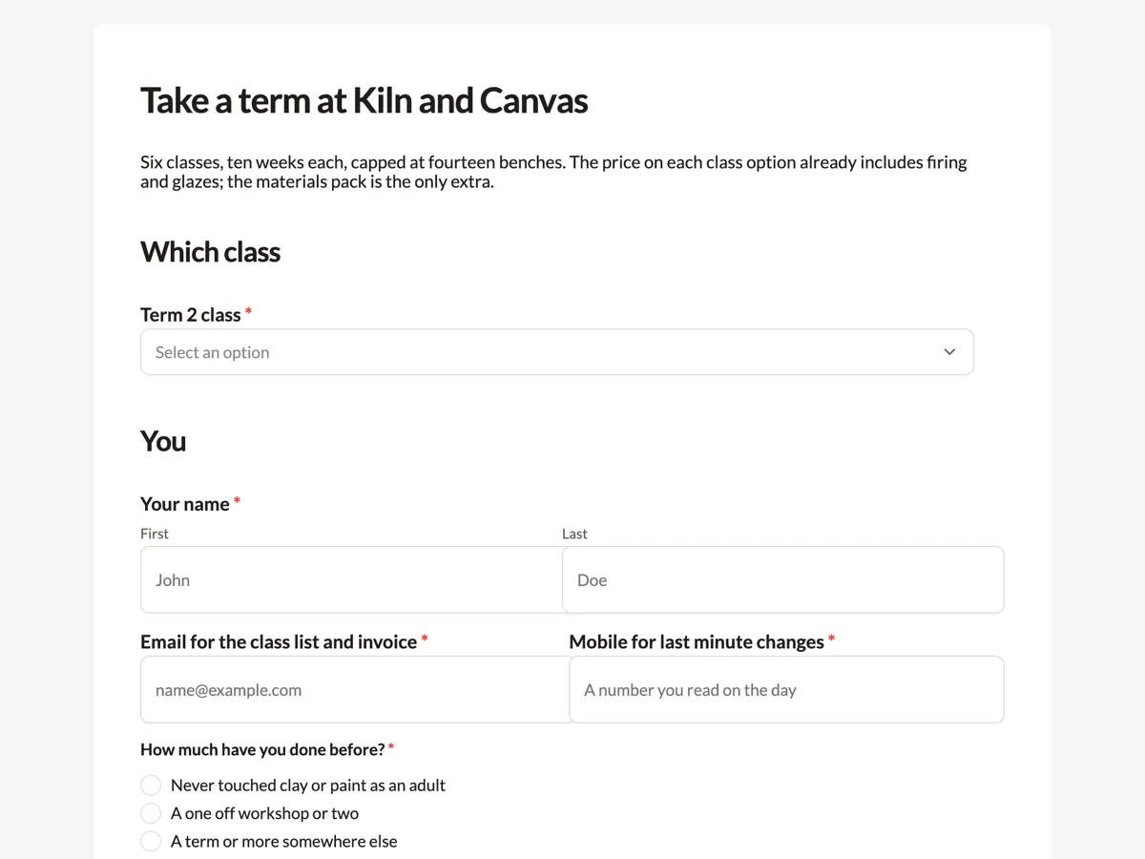This screenshot has height=859, width=1145.
Task: Click the "Email for the class list and invoice" label
Action: [279, 641]
